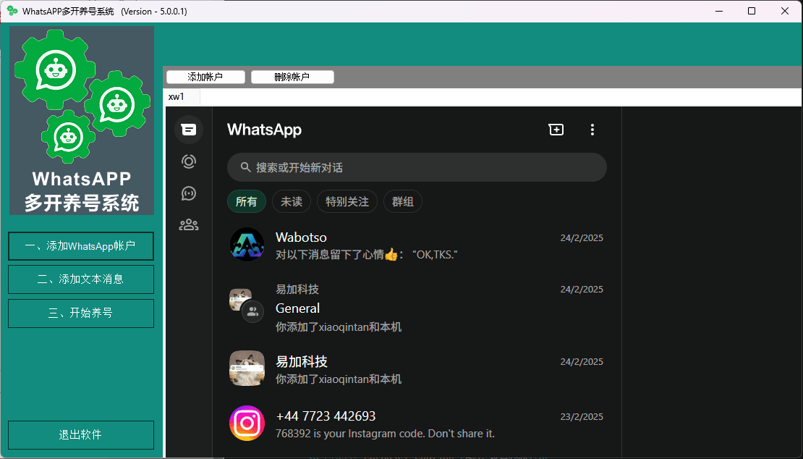The height and width of the screenshot is (459, 803).
Task: Open the +44 7723 442693 chat
Action: click(417, 424)
